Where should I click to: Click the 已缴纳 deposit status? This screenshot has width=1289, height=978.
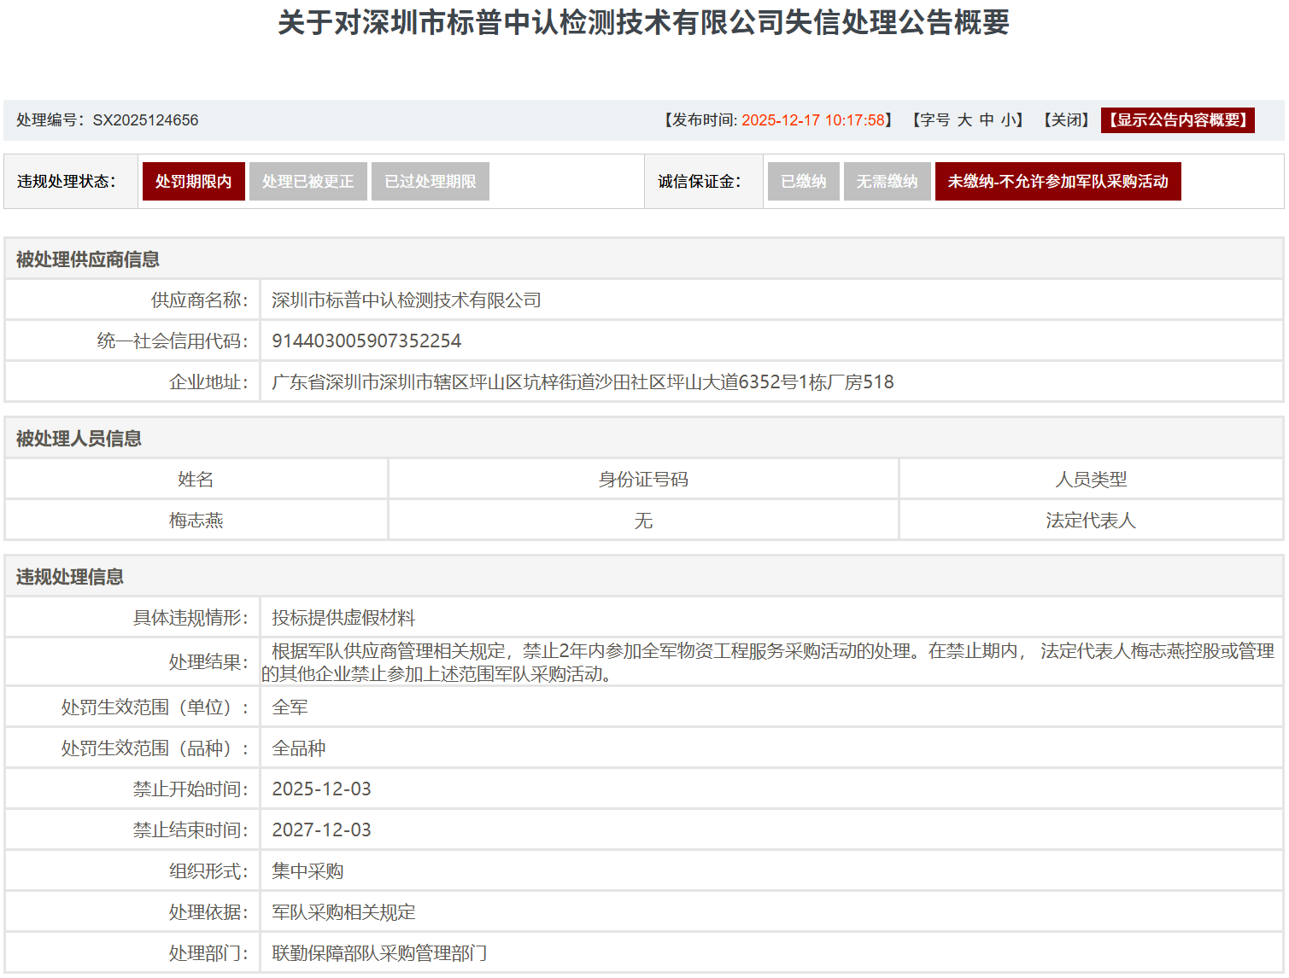[803, 182]
